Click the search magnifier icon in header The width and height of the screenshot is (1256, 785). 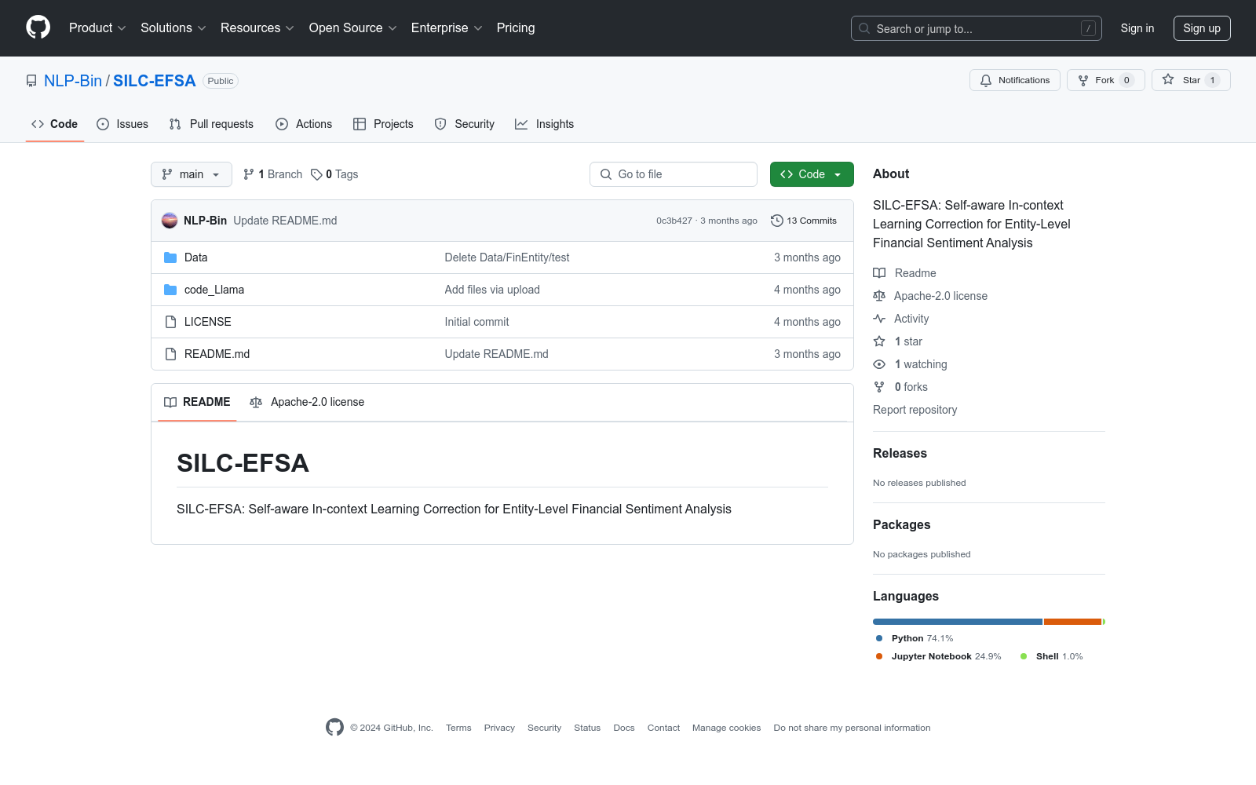click(x=864, y=28)
